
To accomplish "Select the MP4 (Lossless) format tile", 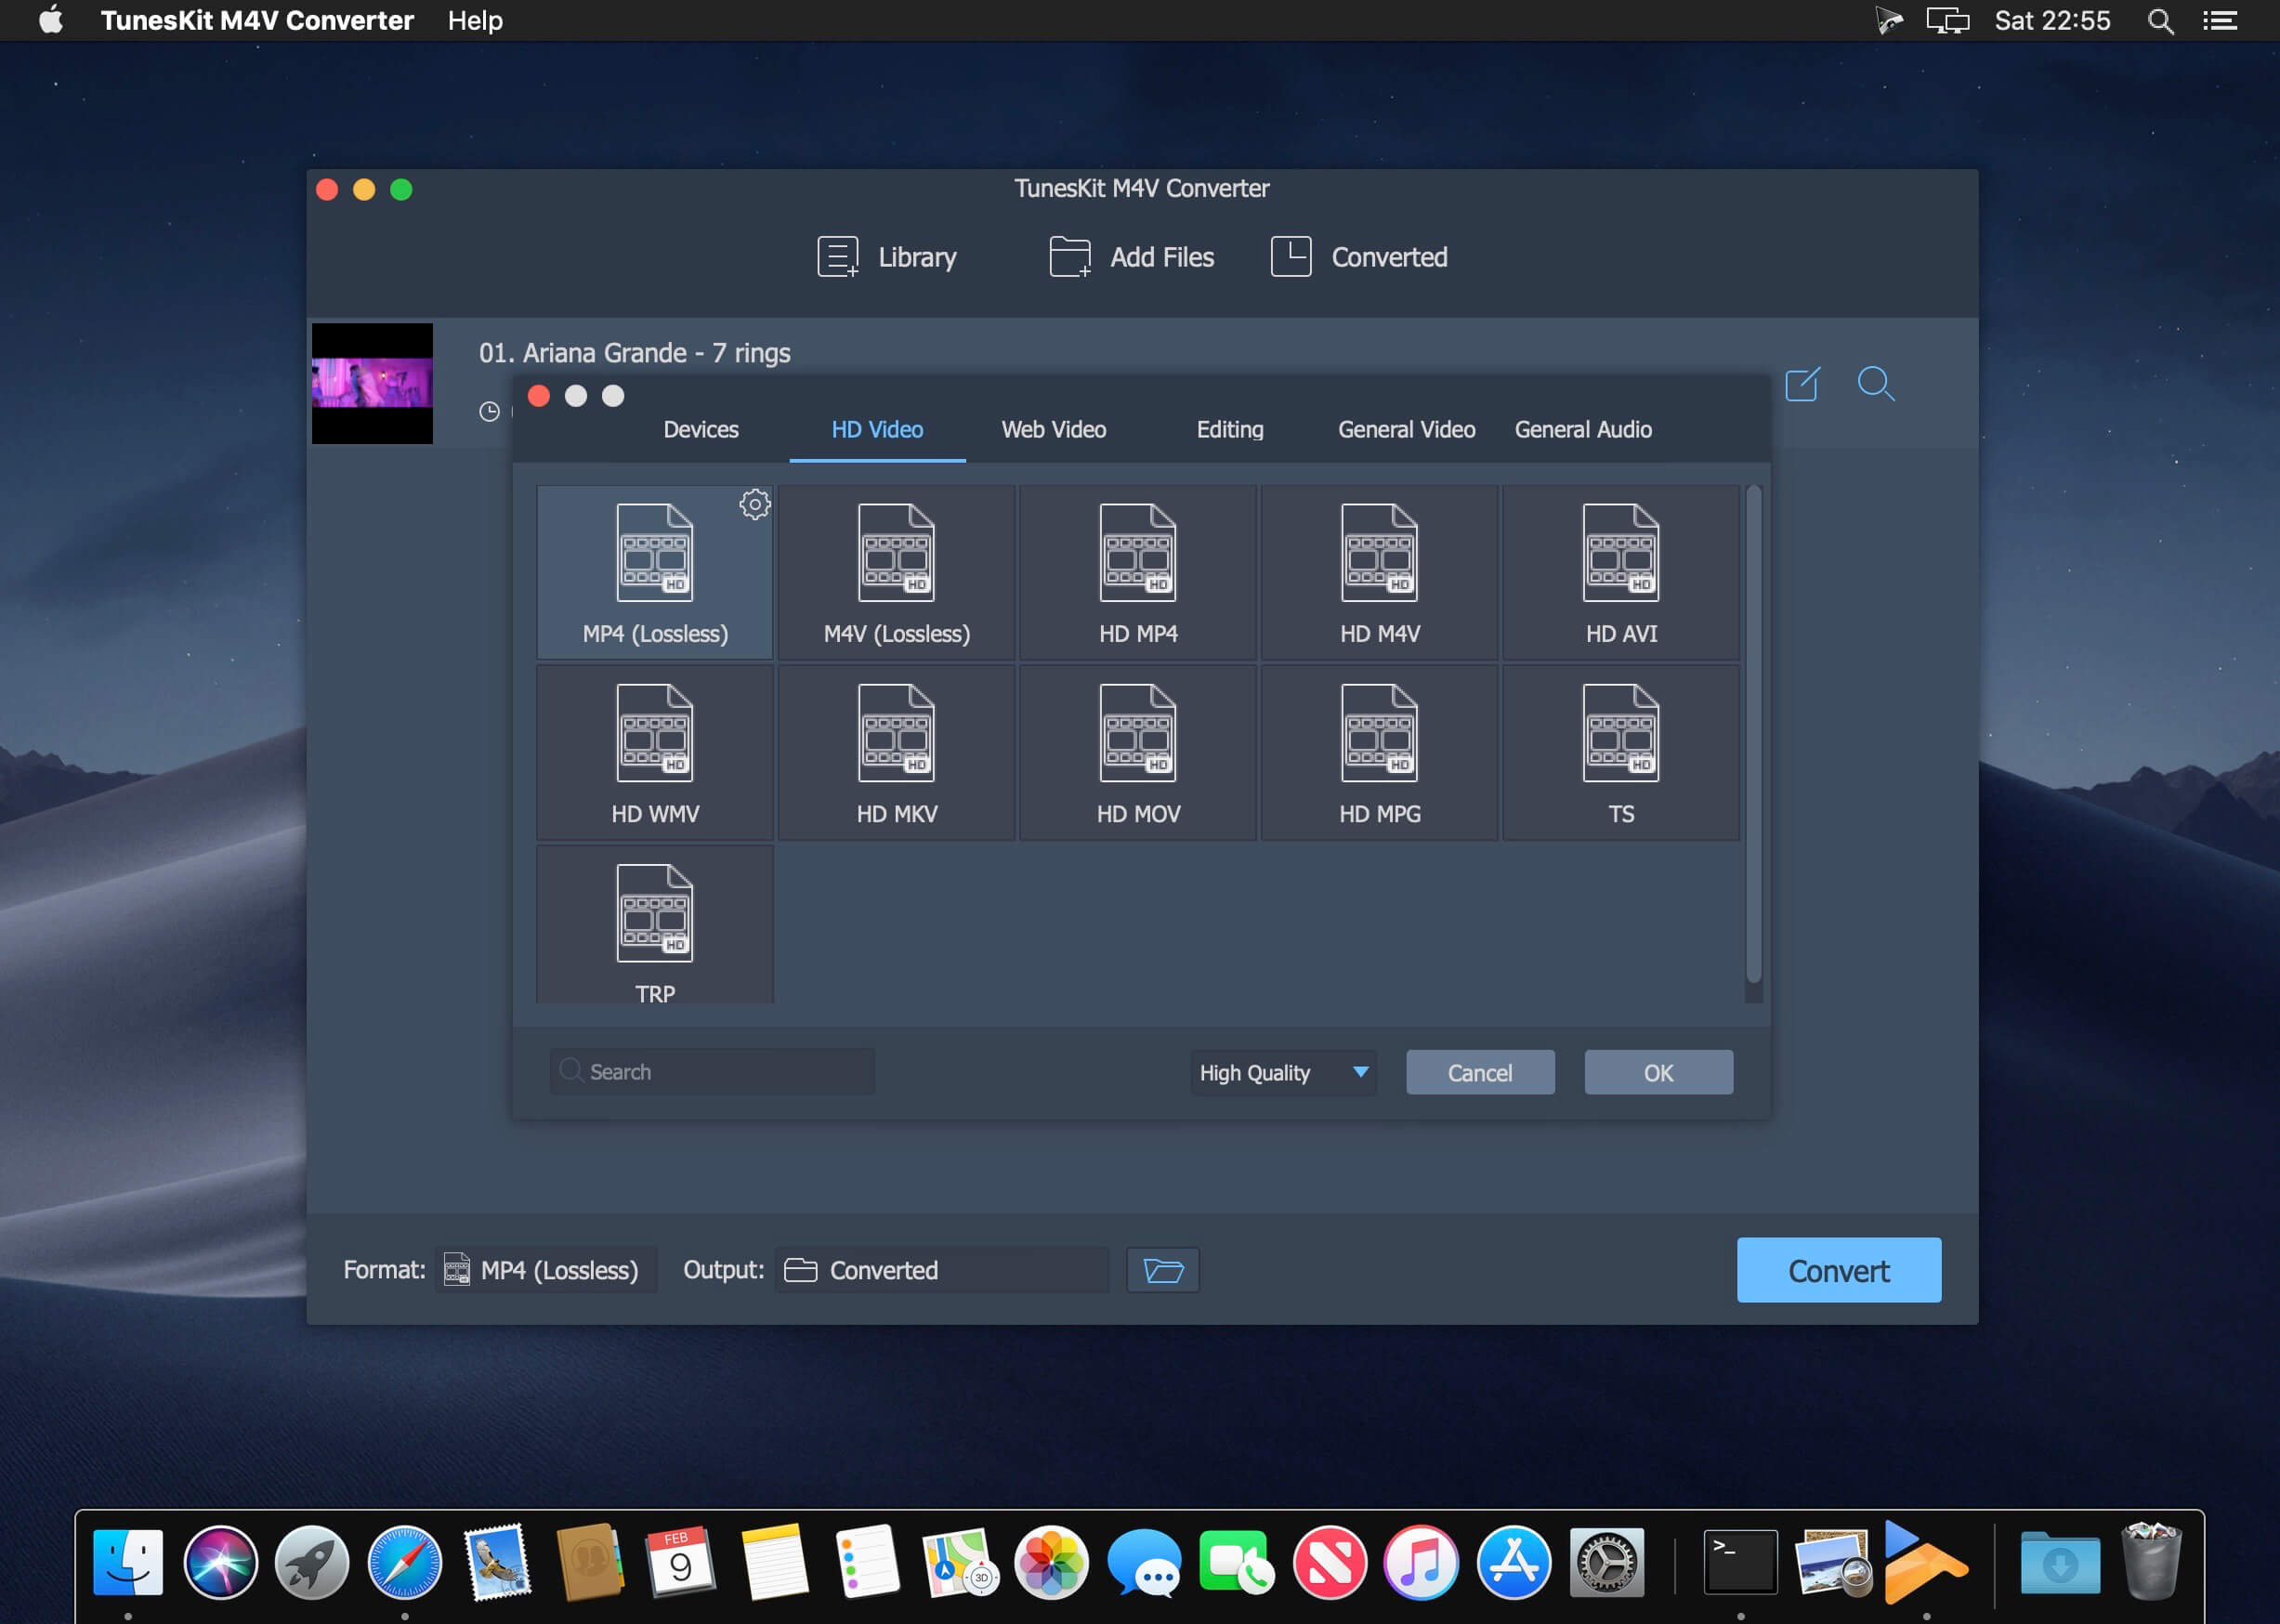I will (655, 572).
